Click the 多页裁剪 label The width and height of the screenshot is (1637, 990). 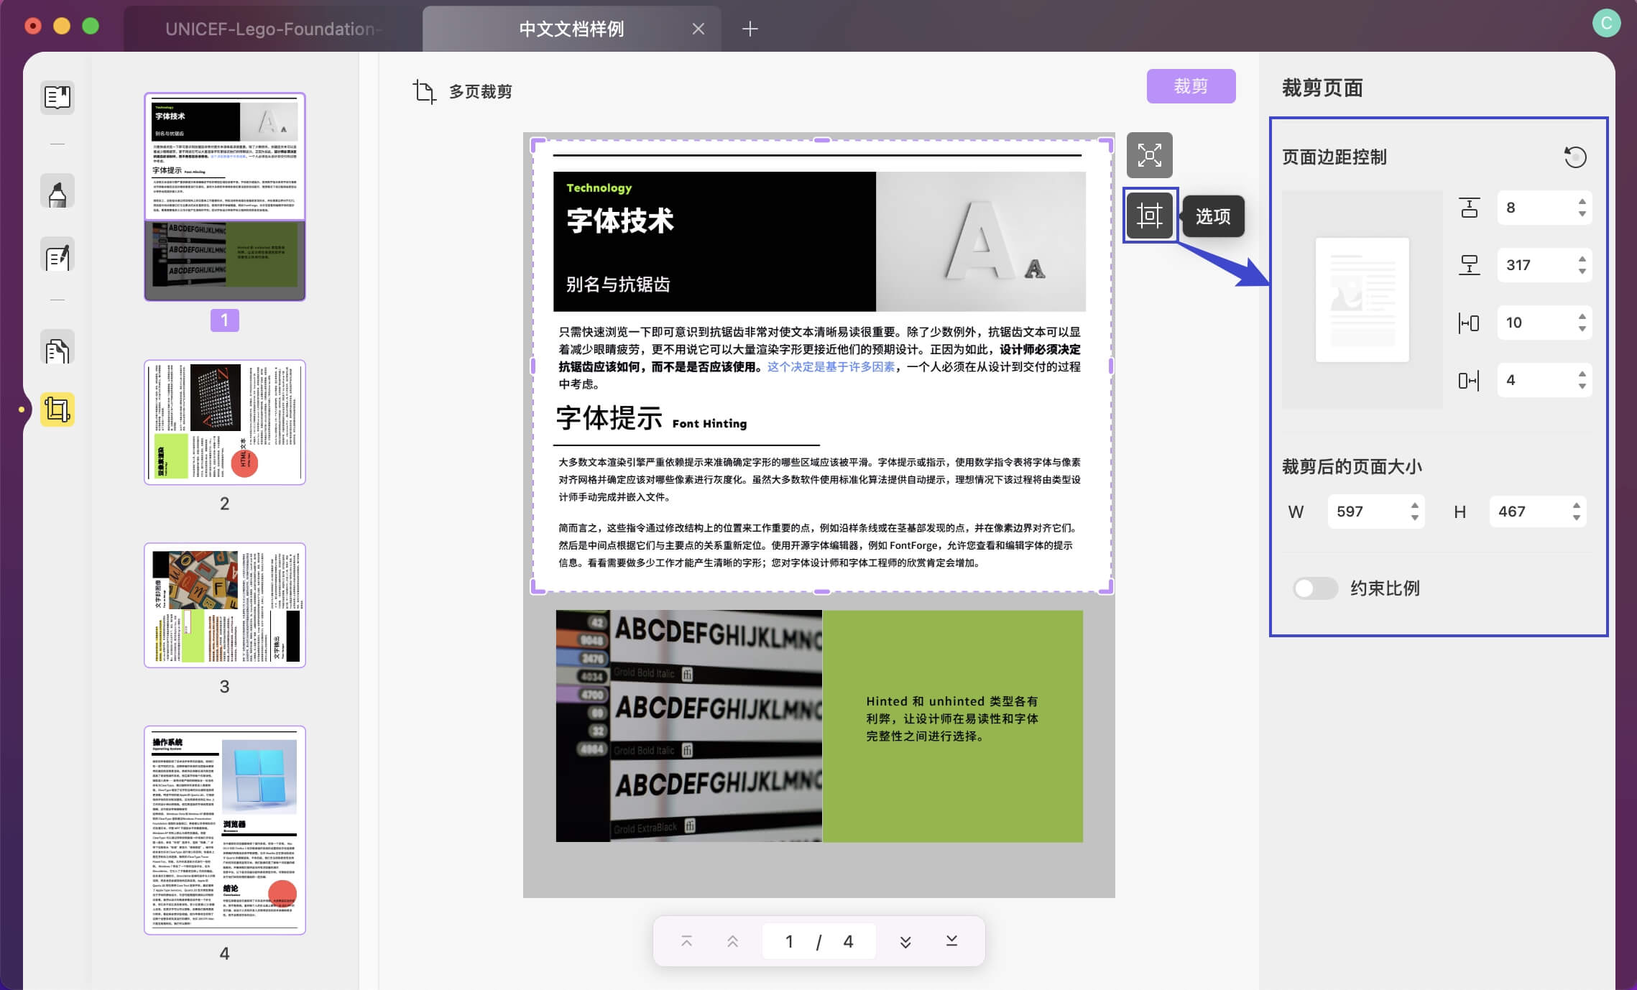point(480,92)
